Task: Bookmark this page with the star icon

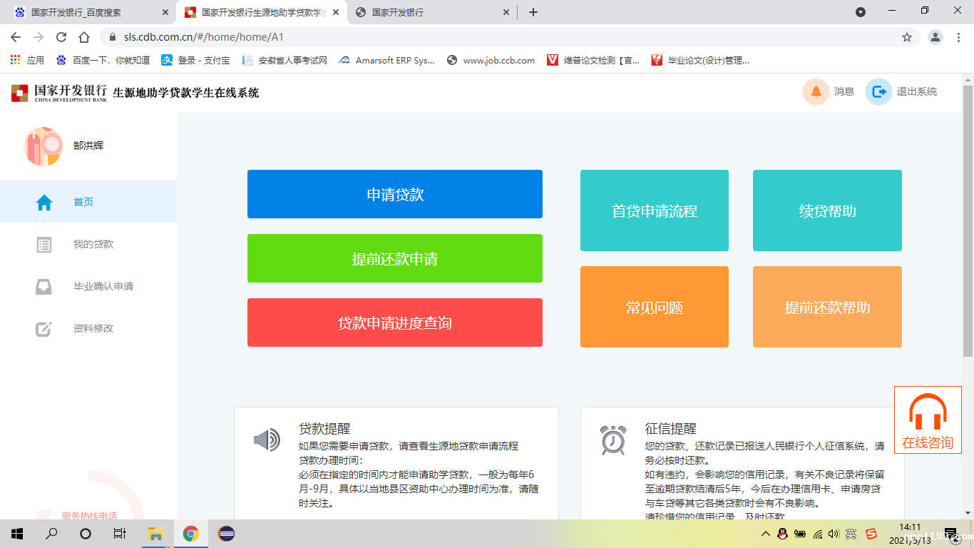Action: point(907,37)
